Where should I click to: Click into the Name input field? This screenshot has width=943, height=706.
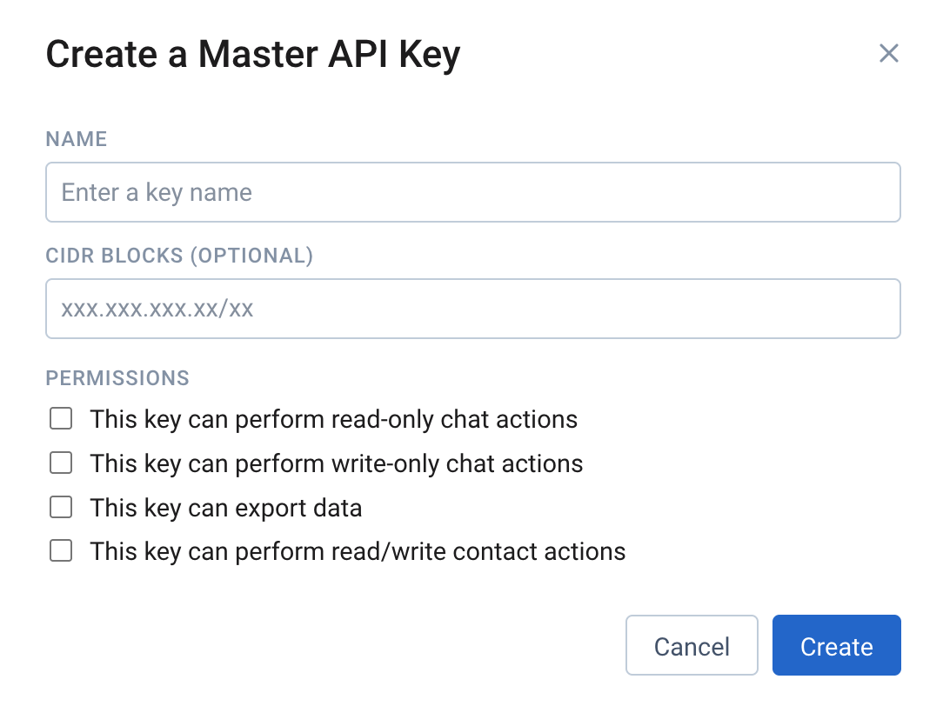(x=472, y=192)
